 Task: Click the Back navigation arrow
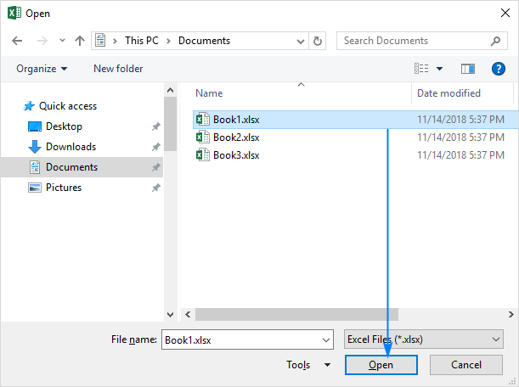(x=18, y=41)
